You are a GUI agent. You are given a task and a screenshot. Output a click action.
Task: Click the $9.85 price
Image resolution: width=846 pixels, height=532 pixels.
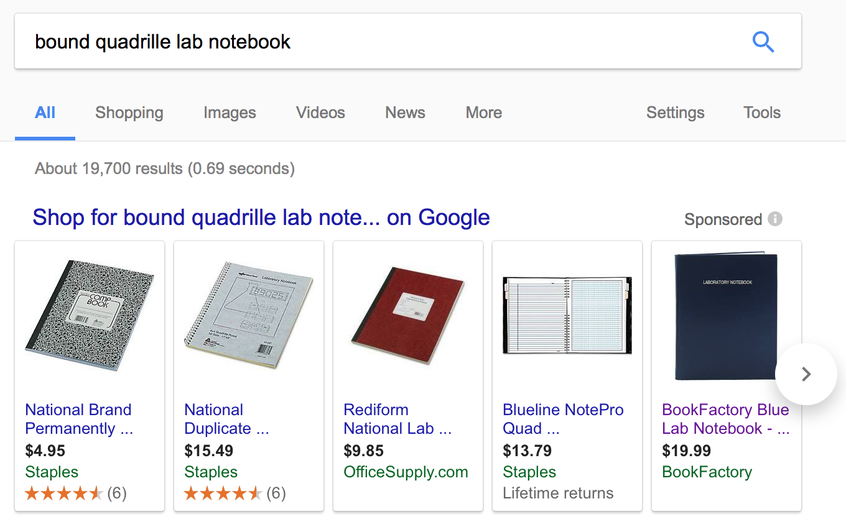tap(363, 451)
